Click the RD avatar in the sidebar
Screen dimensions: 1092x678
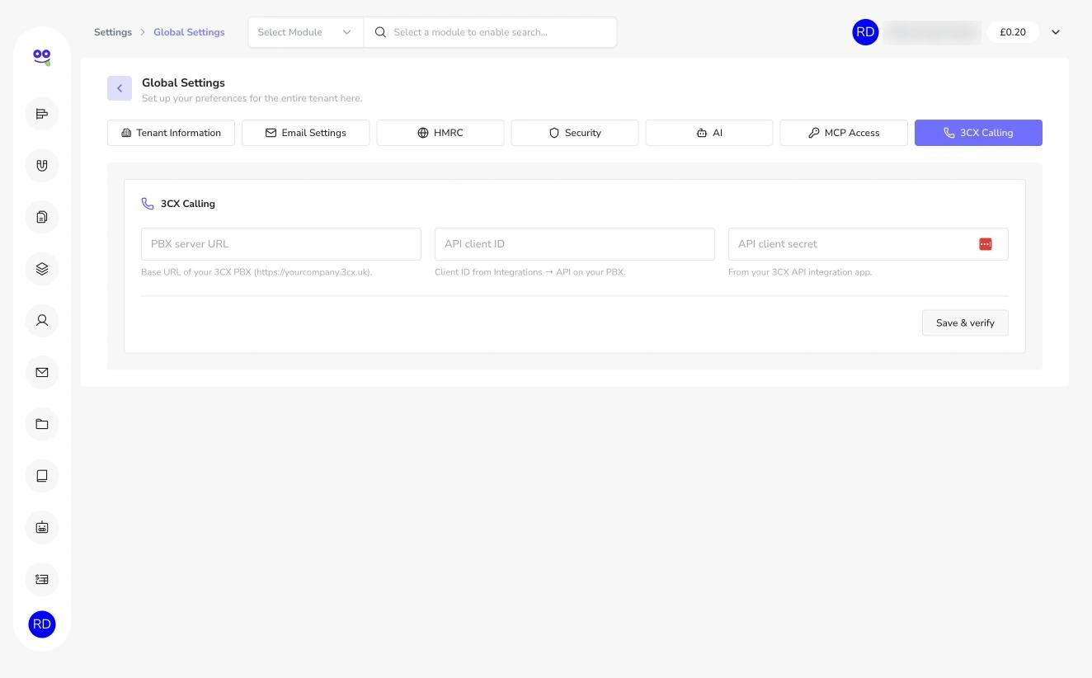(42, 624)
